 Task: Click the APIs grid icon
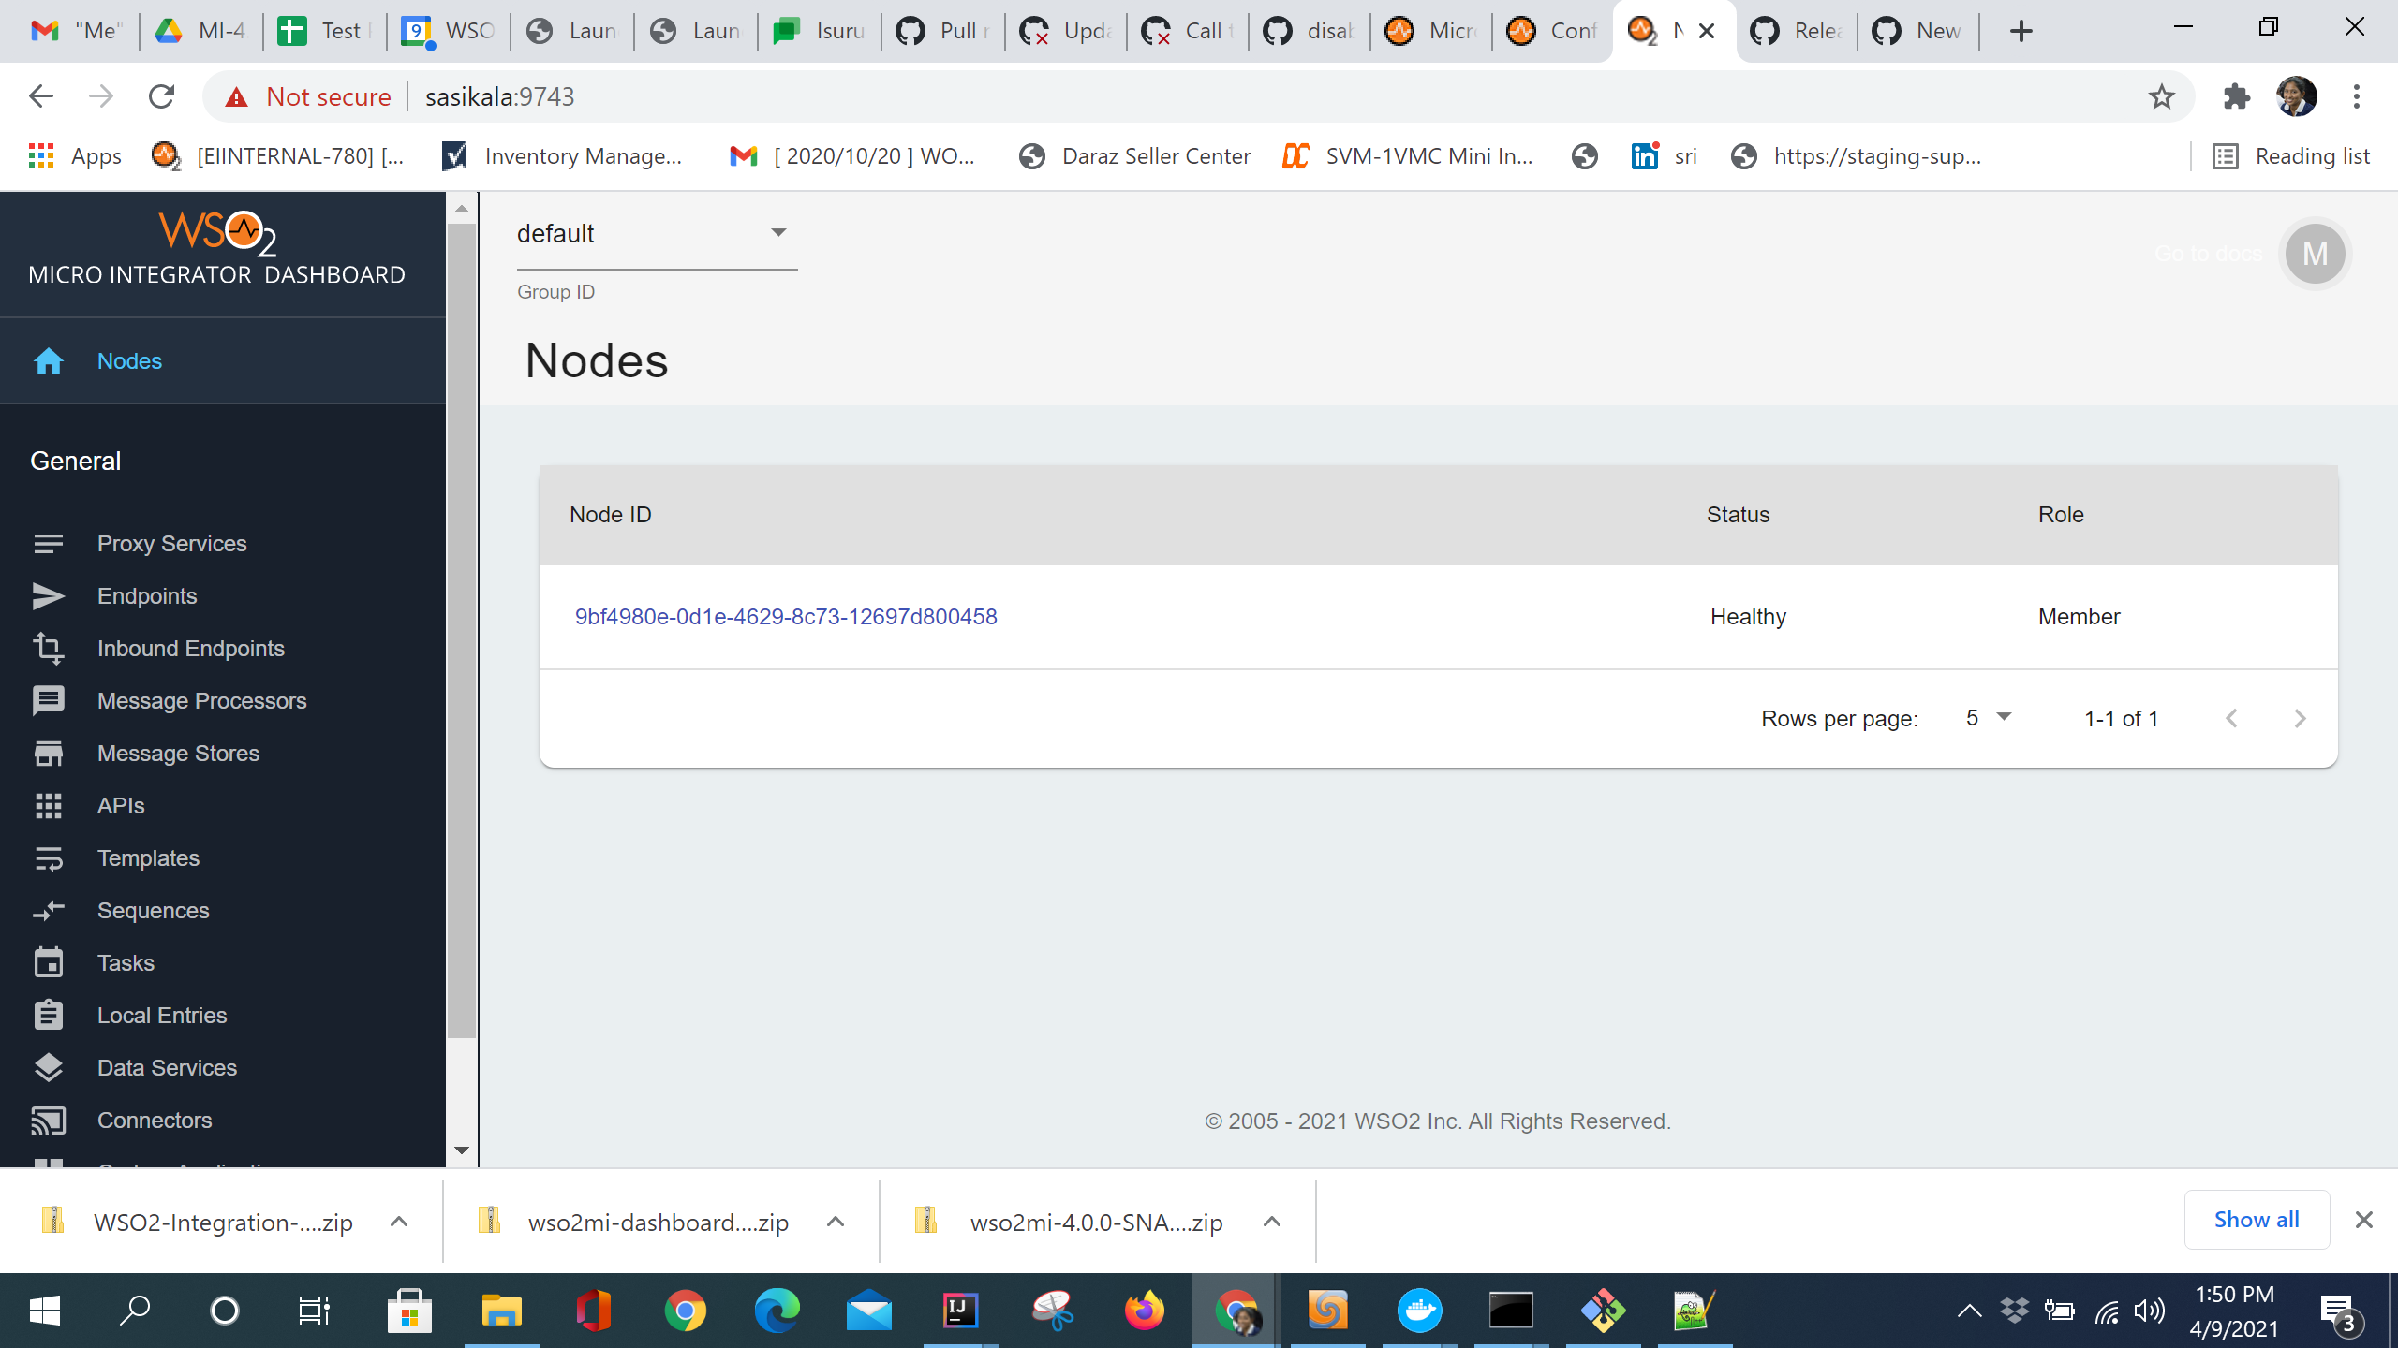coord(49,805)
